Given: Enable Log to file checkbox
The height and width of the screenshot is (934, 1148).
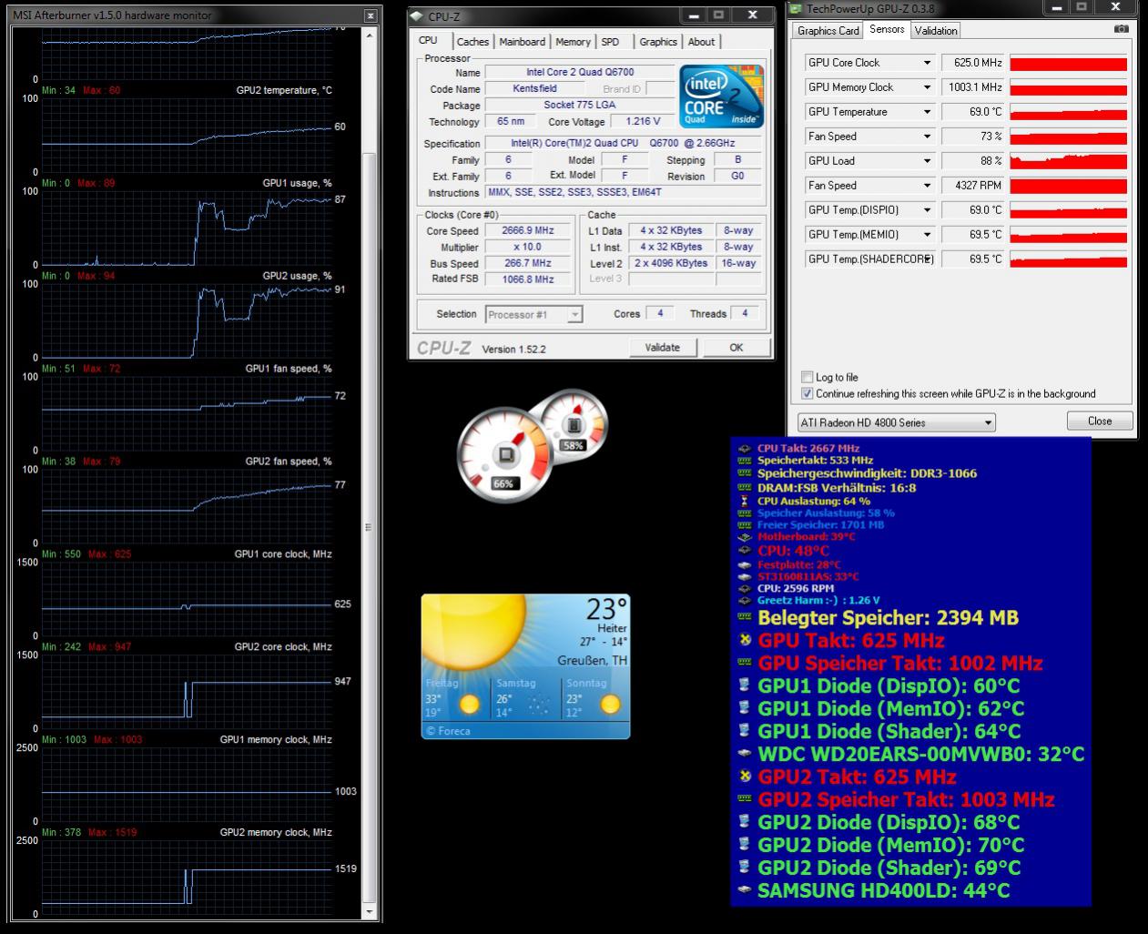Looking at the screenshot, I should point(807,377).
